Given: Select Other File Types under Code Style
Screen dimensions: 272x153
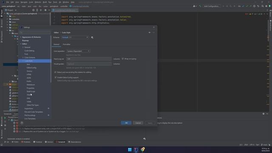Looking at the screenshot, I should (33, 105).
